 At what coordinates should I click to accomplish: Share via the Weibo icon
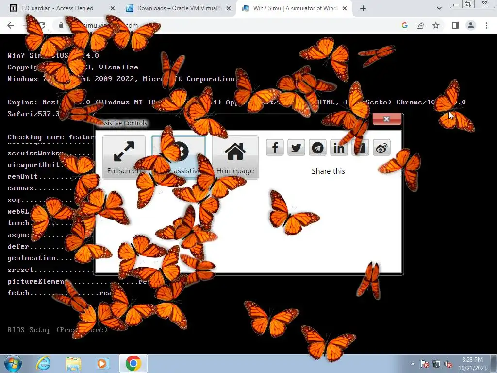(381, 148)
